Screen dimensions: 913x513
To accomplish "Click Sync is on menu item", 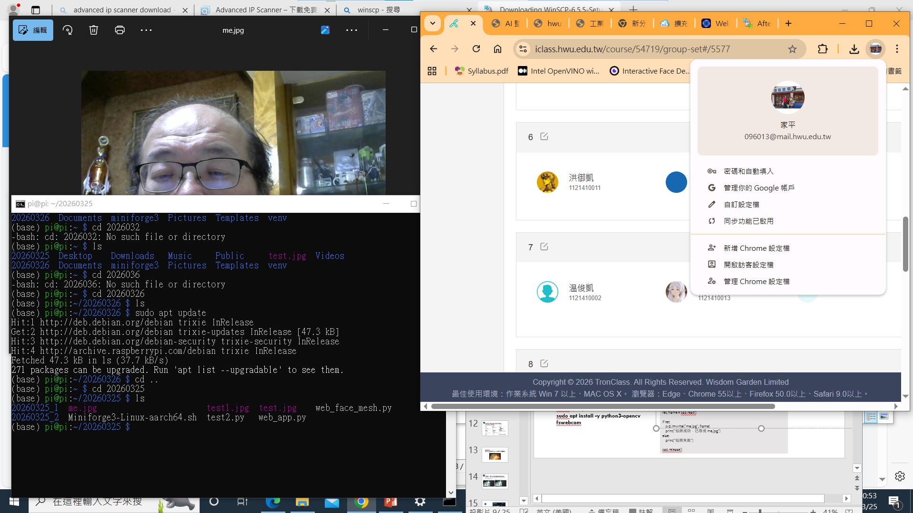I will pos(748,221).
